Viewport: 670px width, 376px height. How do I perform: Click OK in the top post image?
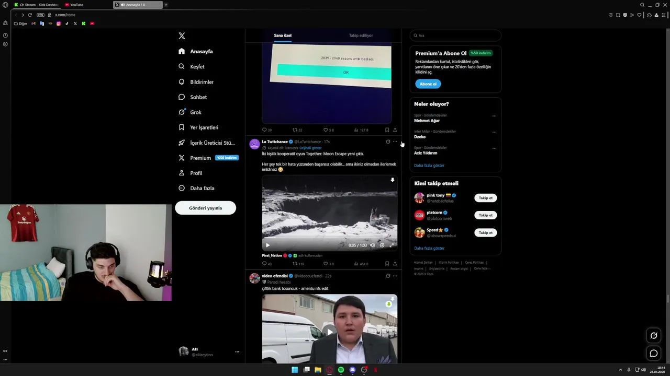tap(334, 73)
